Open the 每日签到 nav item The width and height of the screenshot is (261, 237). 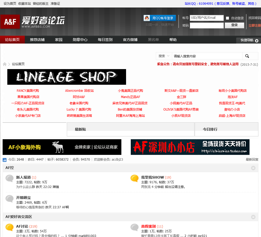[105, 40]
